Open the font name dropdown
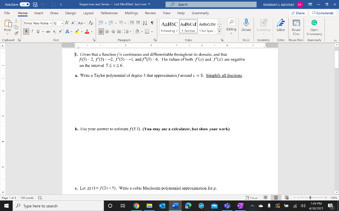 [51, 23]
